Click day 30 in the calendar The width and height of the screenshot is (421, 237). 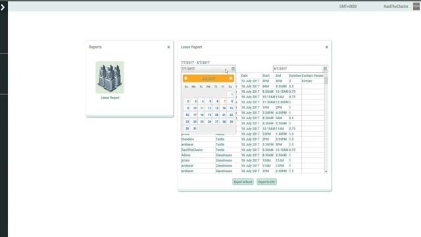(187, 128)
